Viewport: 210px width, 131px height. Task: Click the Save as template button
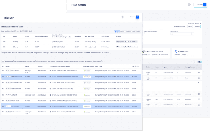pyautogui.click(x=179, y=26)
